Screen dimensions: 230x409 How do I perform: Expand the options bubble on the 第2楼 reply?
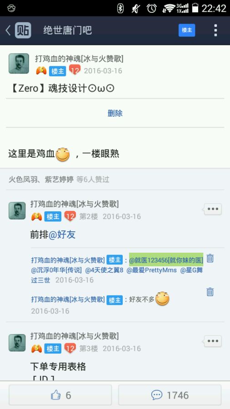pos(213,209)
